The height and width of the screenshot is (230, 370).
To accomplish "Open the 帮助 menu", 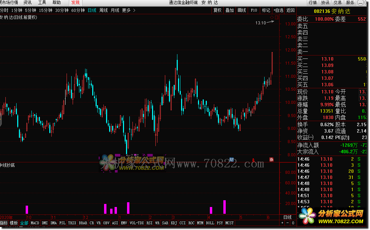I will coord(57,3).
